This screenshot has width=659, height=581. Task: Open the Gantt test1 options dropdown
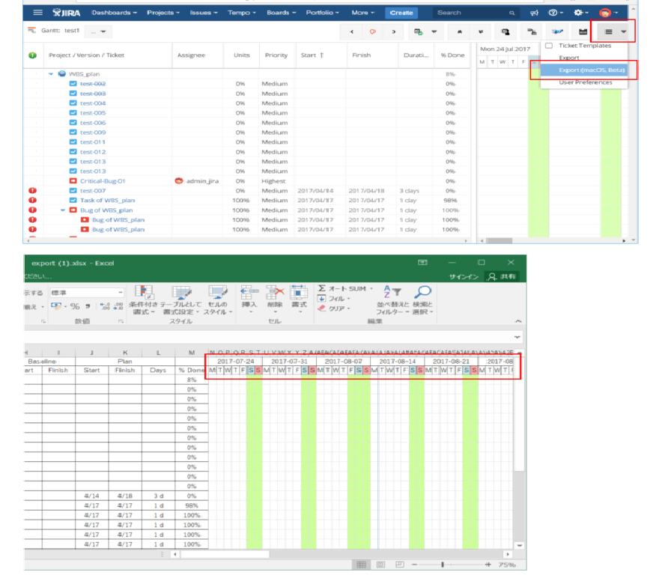(98, 31)
